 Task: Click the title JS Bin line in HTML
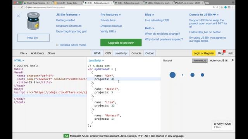pos(34,82)
